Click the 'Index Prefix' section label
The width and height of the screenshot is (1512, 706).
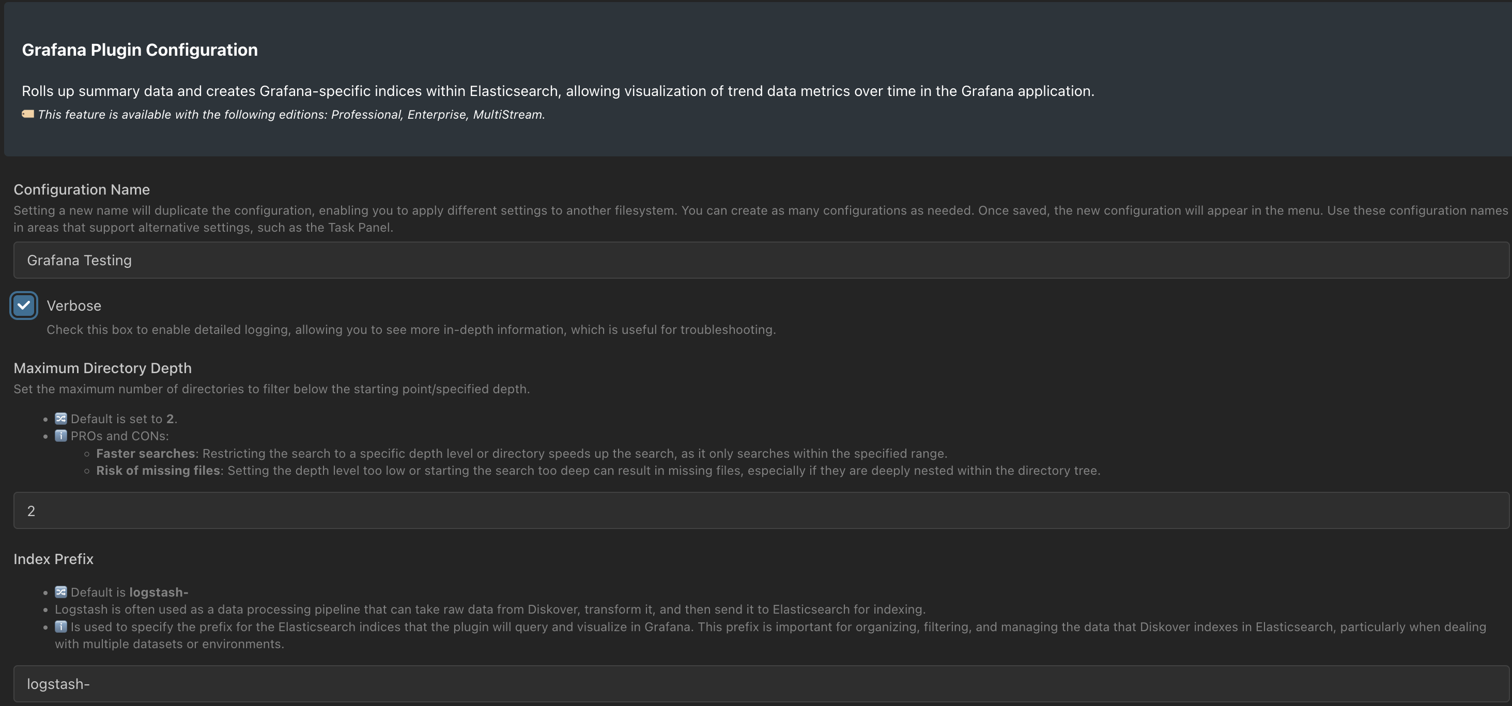pos(53,559)
